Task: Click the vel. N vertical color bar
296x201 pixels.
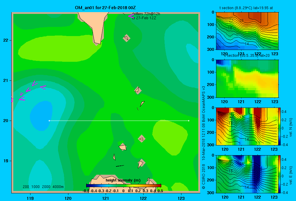Action: pyautogui.click(x=280, y=126)
